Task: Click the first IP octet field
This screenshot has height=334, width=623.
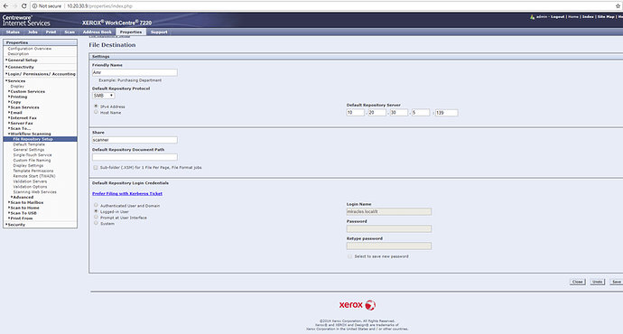Action: point(355,113)
